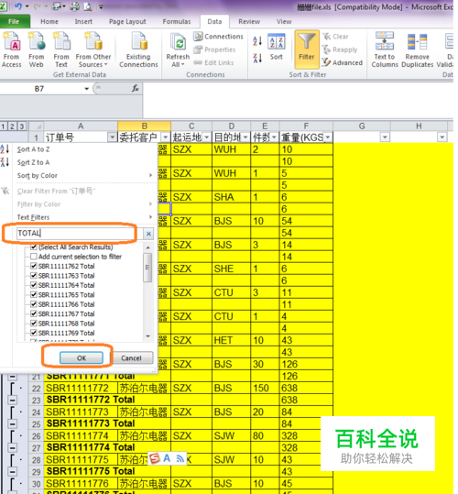Confirm filter with OK button
The width and height of the screenshot is (458, 494).
pos(82,357)
